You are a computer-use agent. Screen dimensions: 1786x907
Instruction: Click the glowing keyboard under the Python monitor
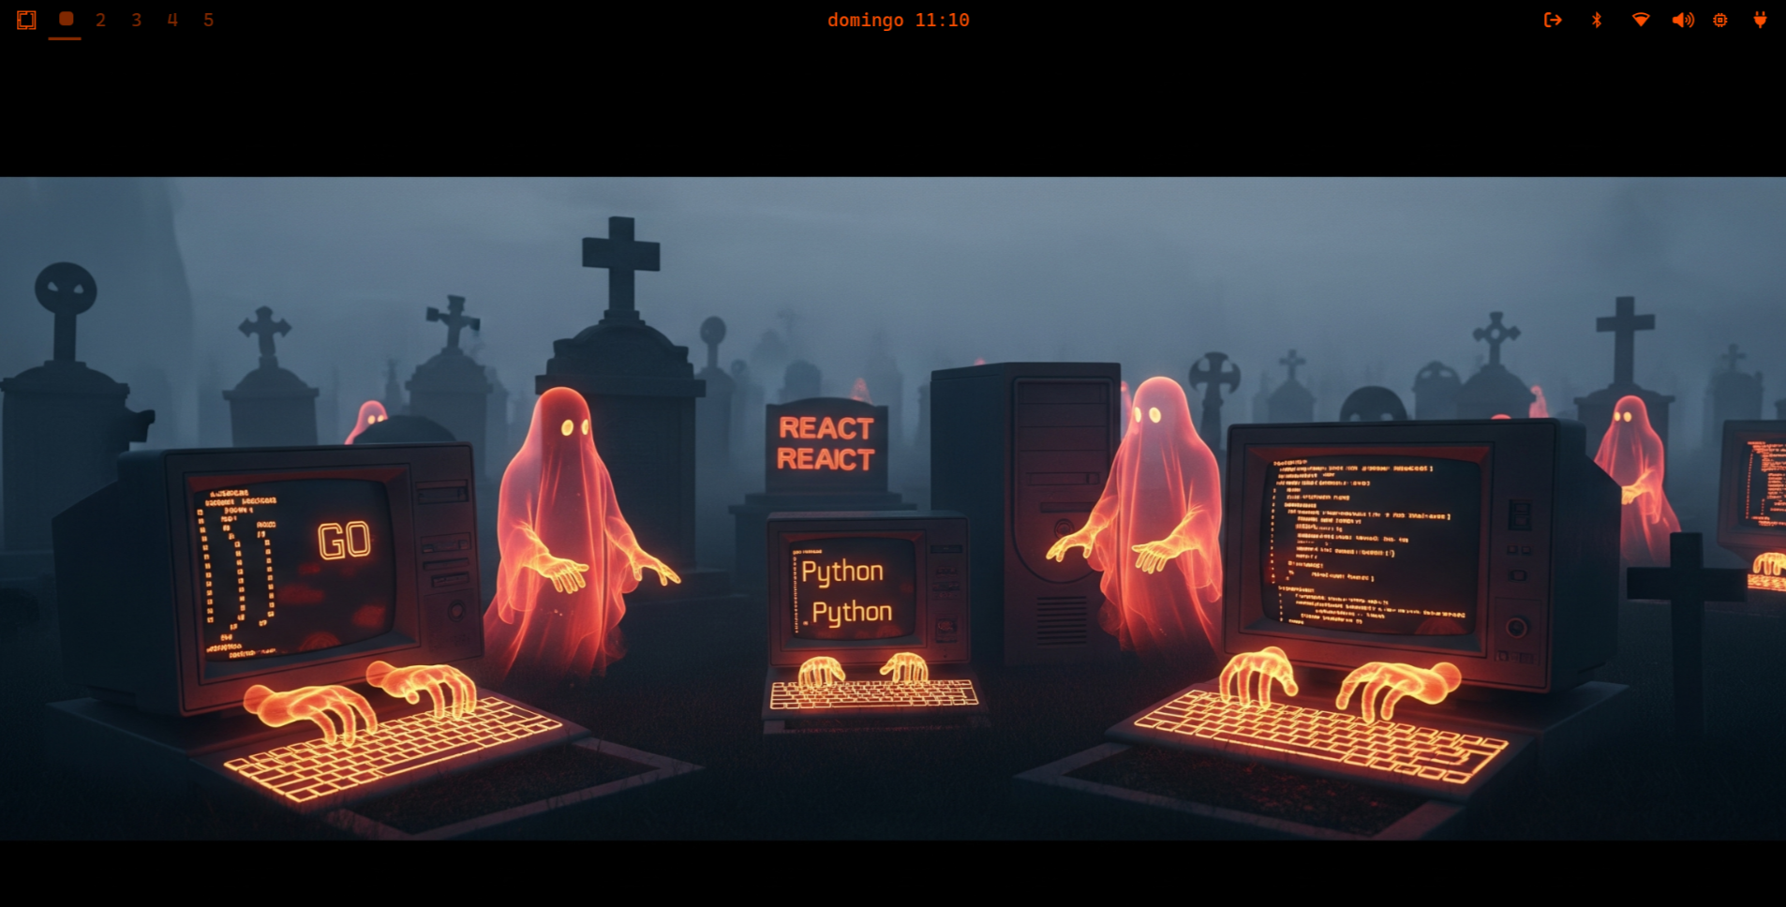[x=873, y=694]
